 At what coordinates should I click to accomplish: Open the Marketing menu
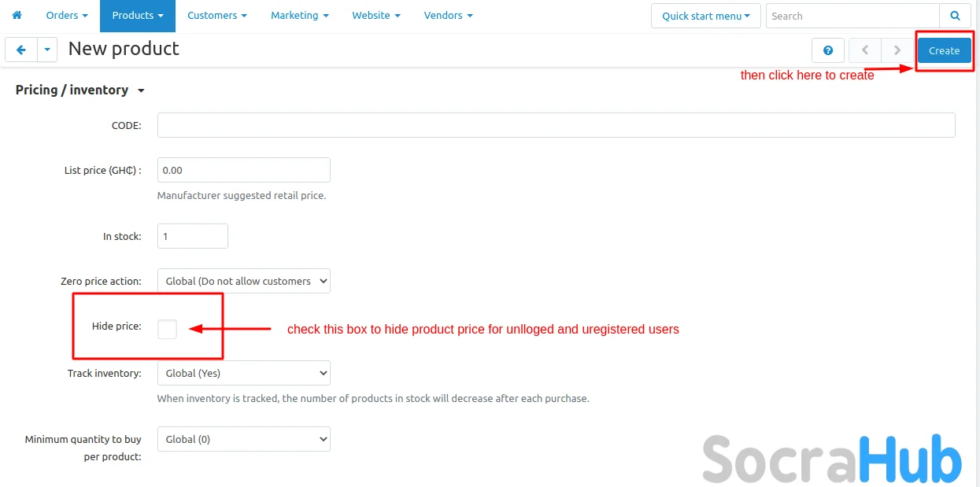299,15
